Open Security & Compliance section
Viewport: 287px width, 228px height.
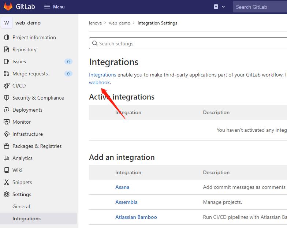pos(38,98)
